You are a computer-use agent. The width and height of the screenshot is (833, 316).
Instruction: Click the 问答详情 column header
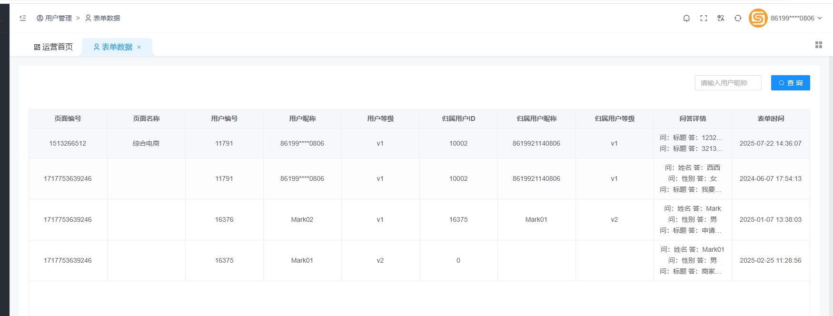692,118
